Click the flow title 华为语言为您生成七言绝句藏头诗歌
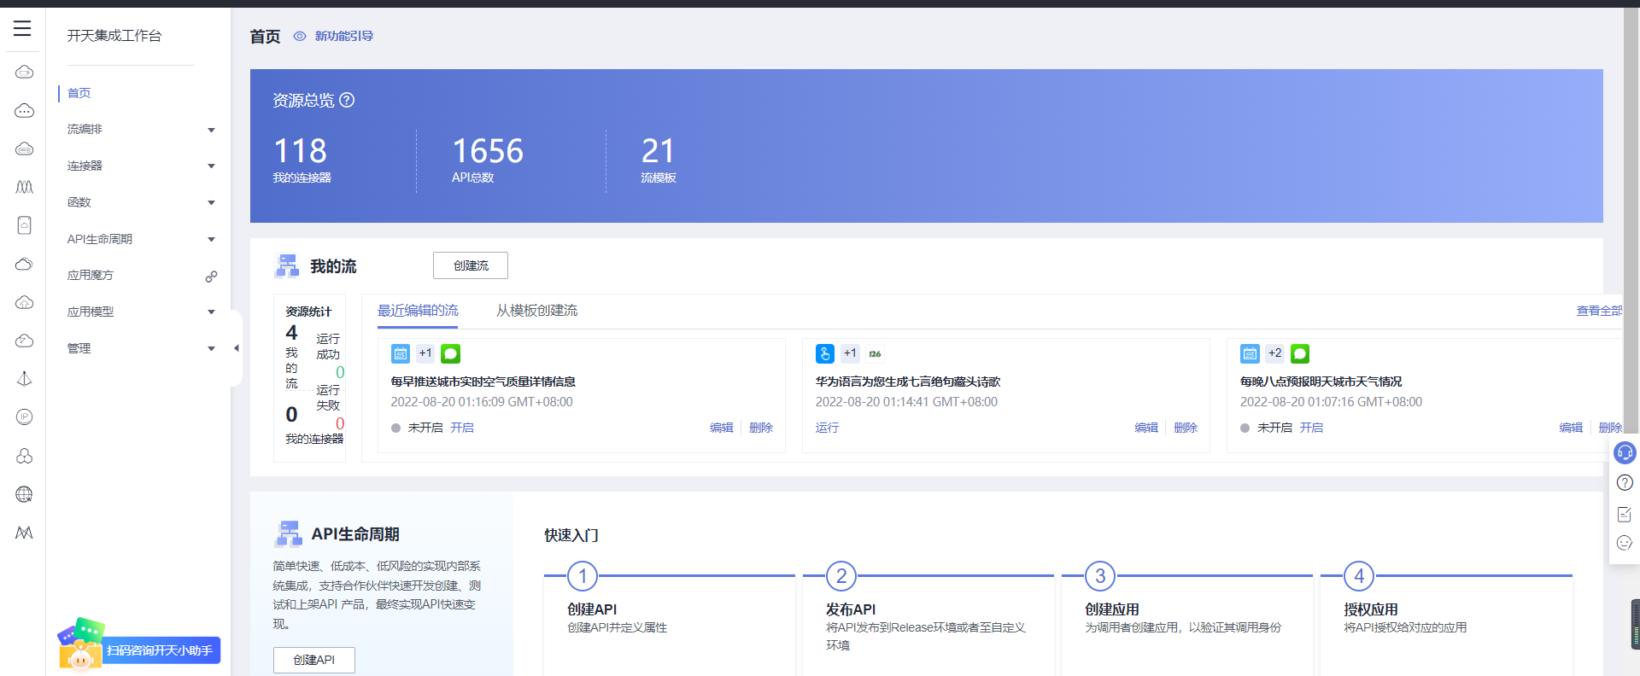This screenshot has height=676, width=1640. [907, 382]
